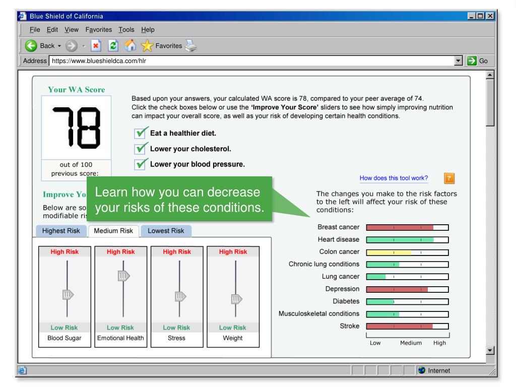Click the green Back arrow icon
The height and width of the screenshot is (387, 516).
tap(31, 46)
